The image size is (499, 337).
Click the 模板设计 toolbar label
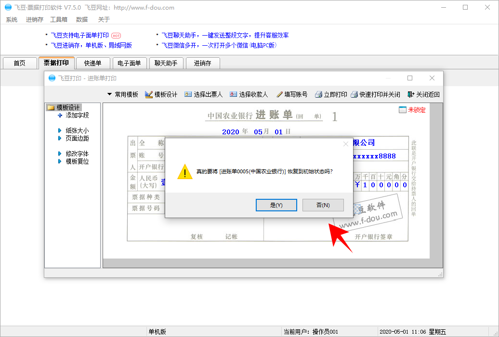click(x=166, y=94)
